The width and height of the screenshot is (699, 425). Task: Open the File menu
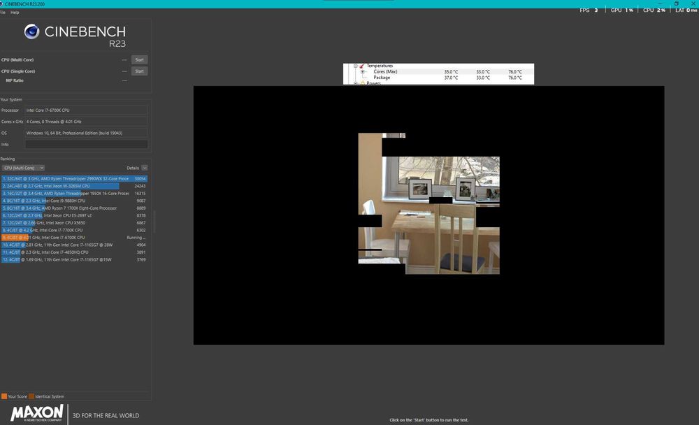pos(2,13)
